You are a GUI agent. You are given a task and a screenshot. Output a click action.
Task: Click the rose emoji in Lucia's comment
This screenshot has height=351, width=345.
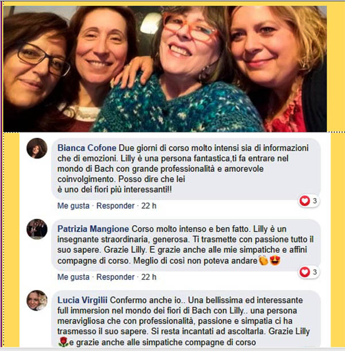pos(63,342)
